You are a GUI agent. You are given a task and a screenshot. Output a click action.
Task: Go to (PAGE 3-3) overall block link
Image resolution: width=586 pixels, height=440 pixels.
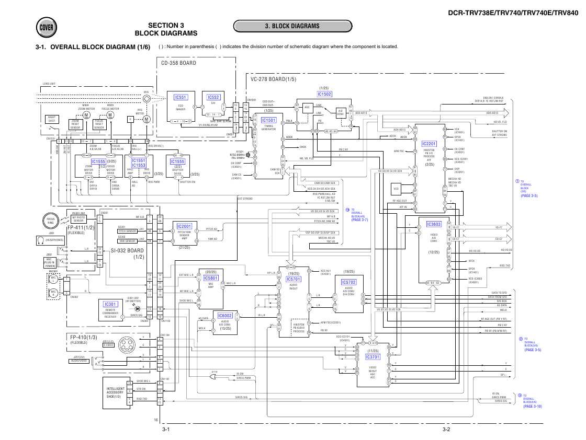pos(529,196)
